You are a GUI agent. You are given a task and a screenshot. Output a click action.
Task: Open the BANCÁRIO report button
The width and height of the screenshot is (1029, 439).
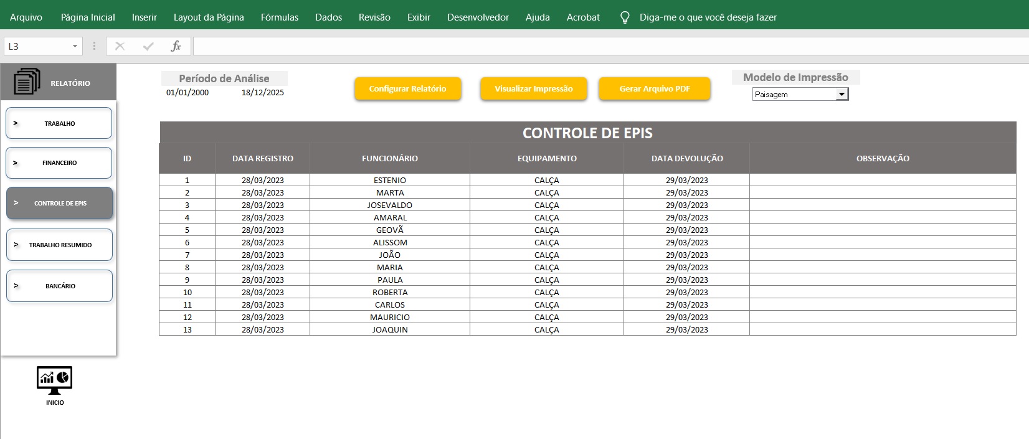point(60,286)
